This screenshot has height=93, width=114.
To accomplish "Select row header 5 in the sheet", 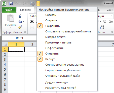I will [5, 69].
